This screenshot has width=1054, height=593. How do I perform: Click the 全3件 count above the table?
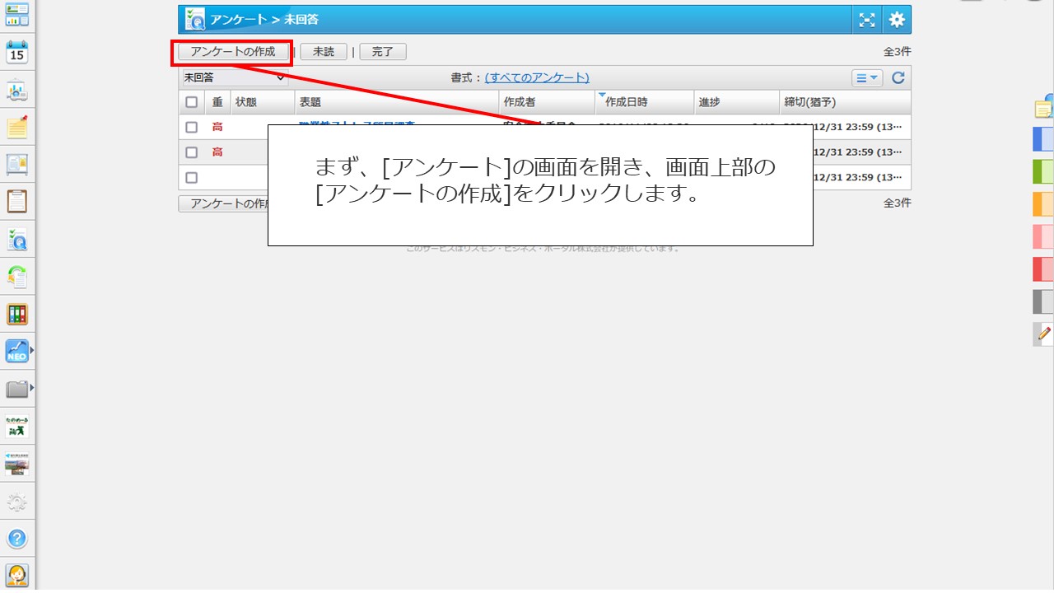(x=897, y=52)
